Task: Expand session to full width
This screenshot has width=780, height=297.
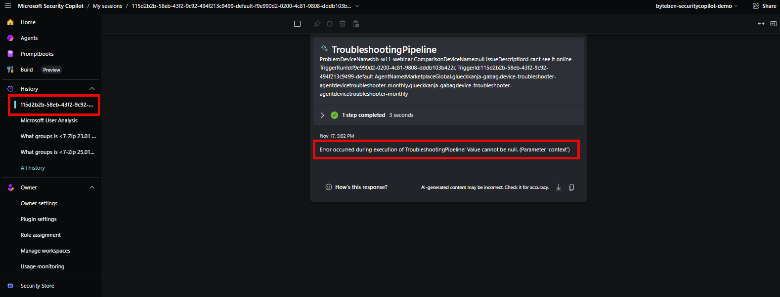Action: (761, 24)
